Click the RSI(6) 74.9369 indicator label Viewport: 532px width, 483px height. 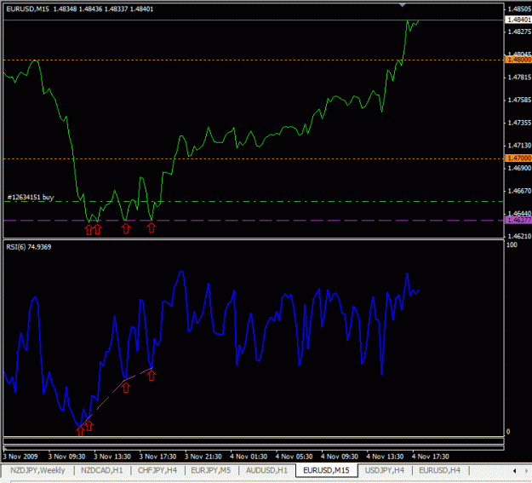pyautogui.click(x=29, y=247)
